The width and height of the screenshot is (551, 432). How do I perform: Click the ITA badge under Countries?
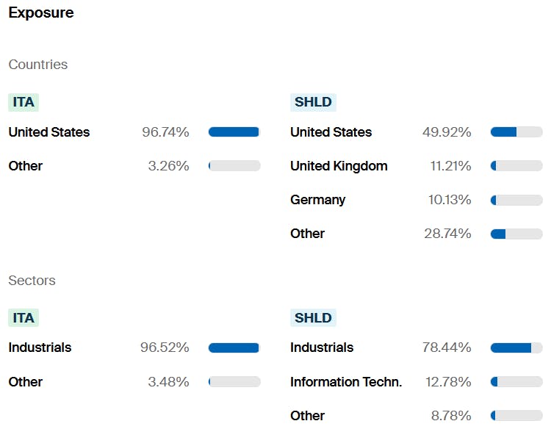pyautogui.click(x=24, y=102)
